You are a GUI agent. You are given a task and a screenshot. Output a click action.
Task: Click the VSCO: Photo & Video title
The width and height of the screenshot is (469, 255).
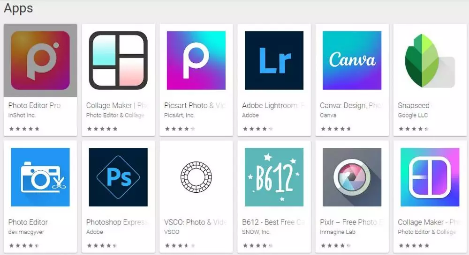click(195, 222)
